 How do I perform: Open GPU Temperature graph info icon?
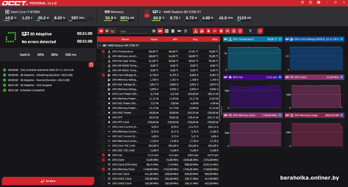(x=280, y=39)
